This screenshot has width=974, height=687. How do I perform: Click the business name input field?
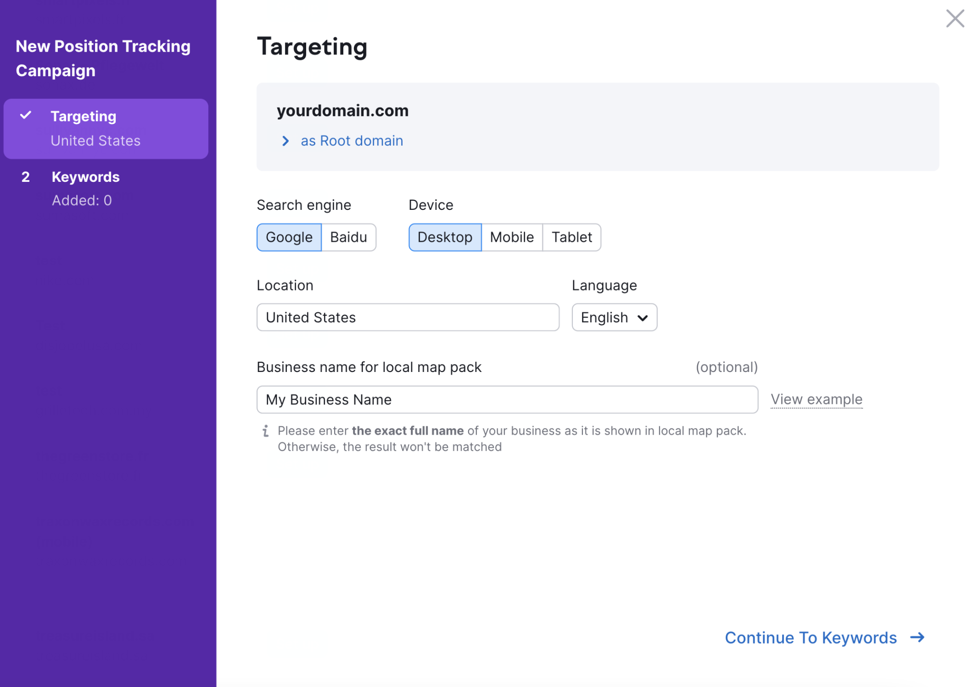(x=507, y=399)
